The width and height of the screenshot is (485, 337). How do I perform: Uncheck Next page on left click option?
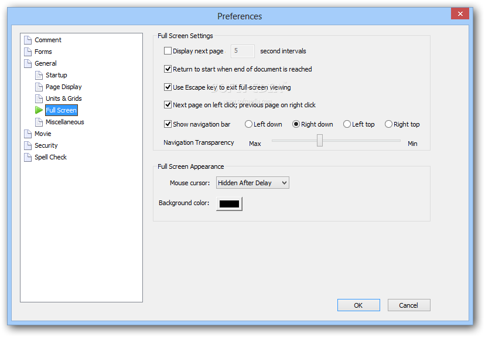coord(168,105)
